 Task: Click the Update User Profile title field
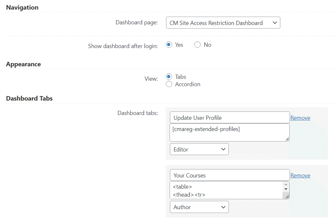click(x=229, y=118)
